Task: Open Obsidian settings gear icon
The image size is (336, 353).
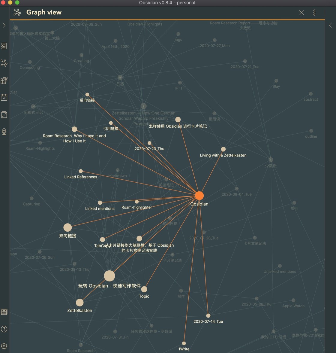Action: [x=4, y=346]
